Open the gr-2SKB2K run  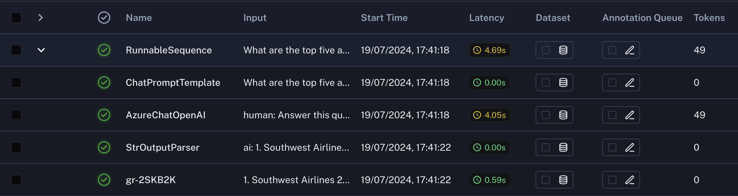click(x=151, y=180)
